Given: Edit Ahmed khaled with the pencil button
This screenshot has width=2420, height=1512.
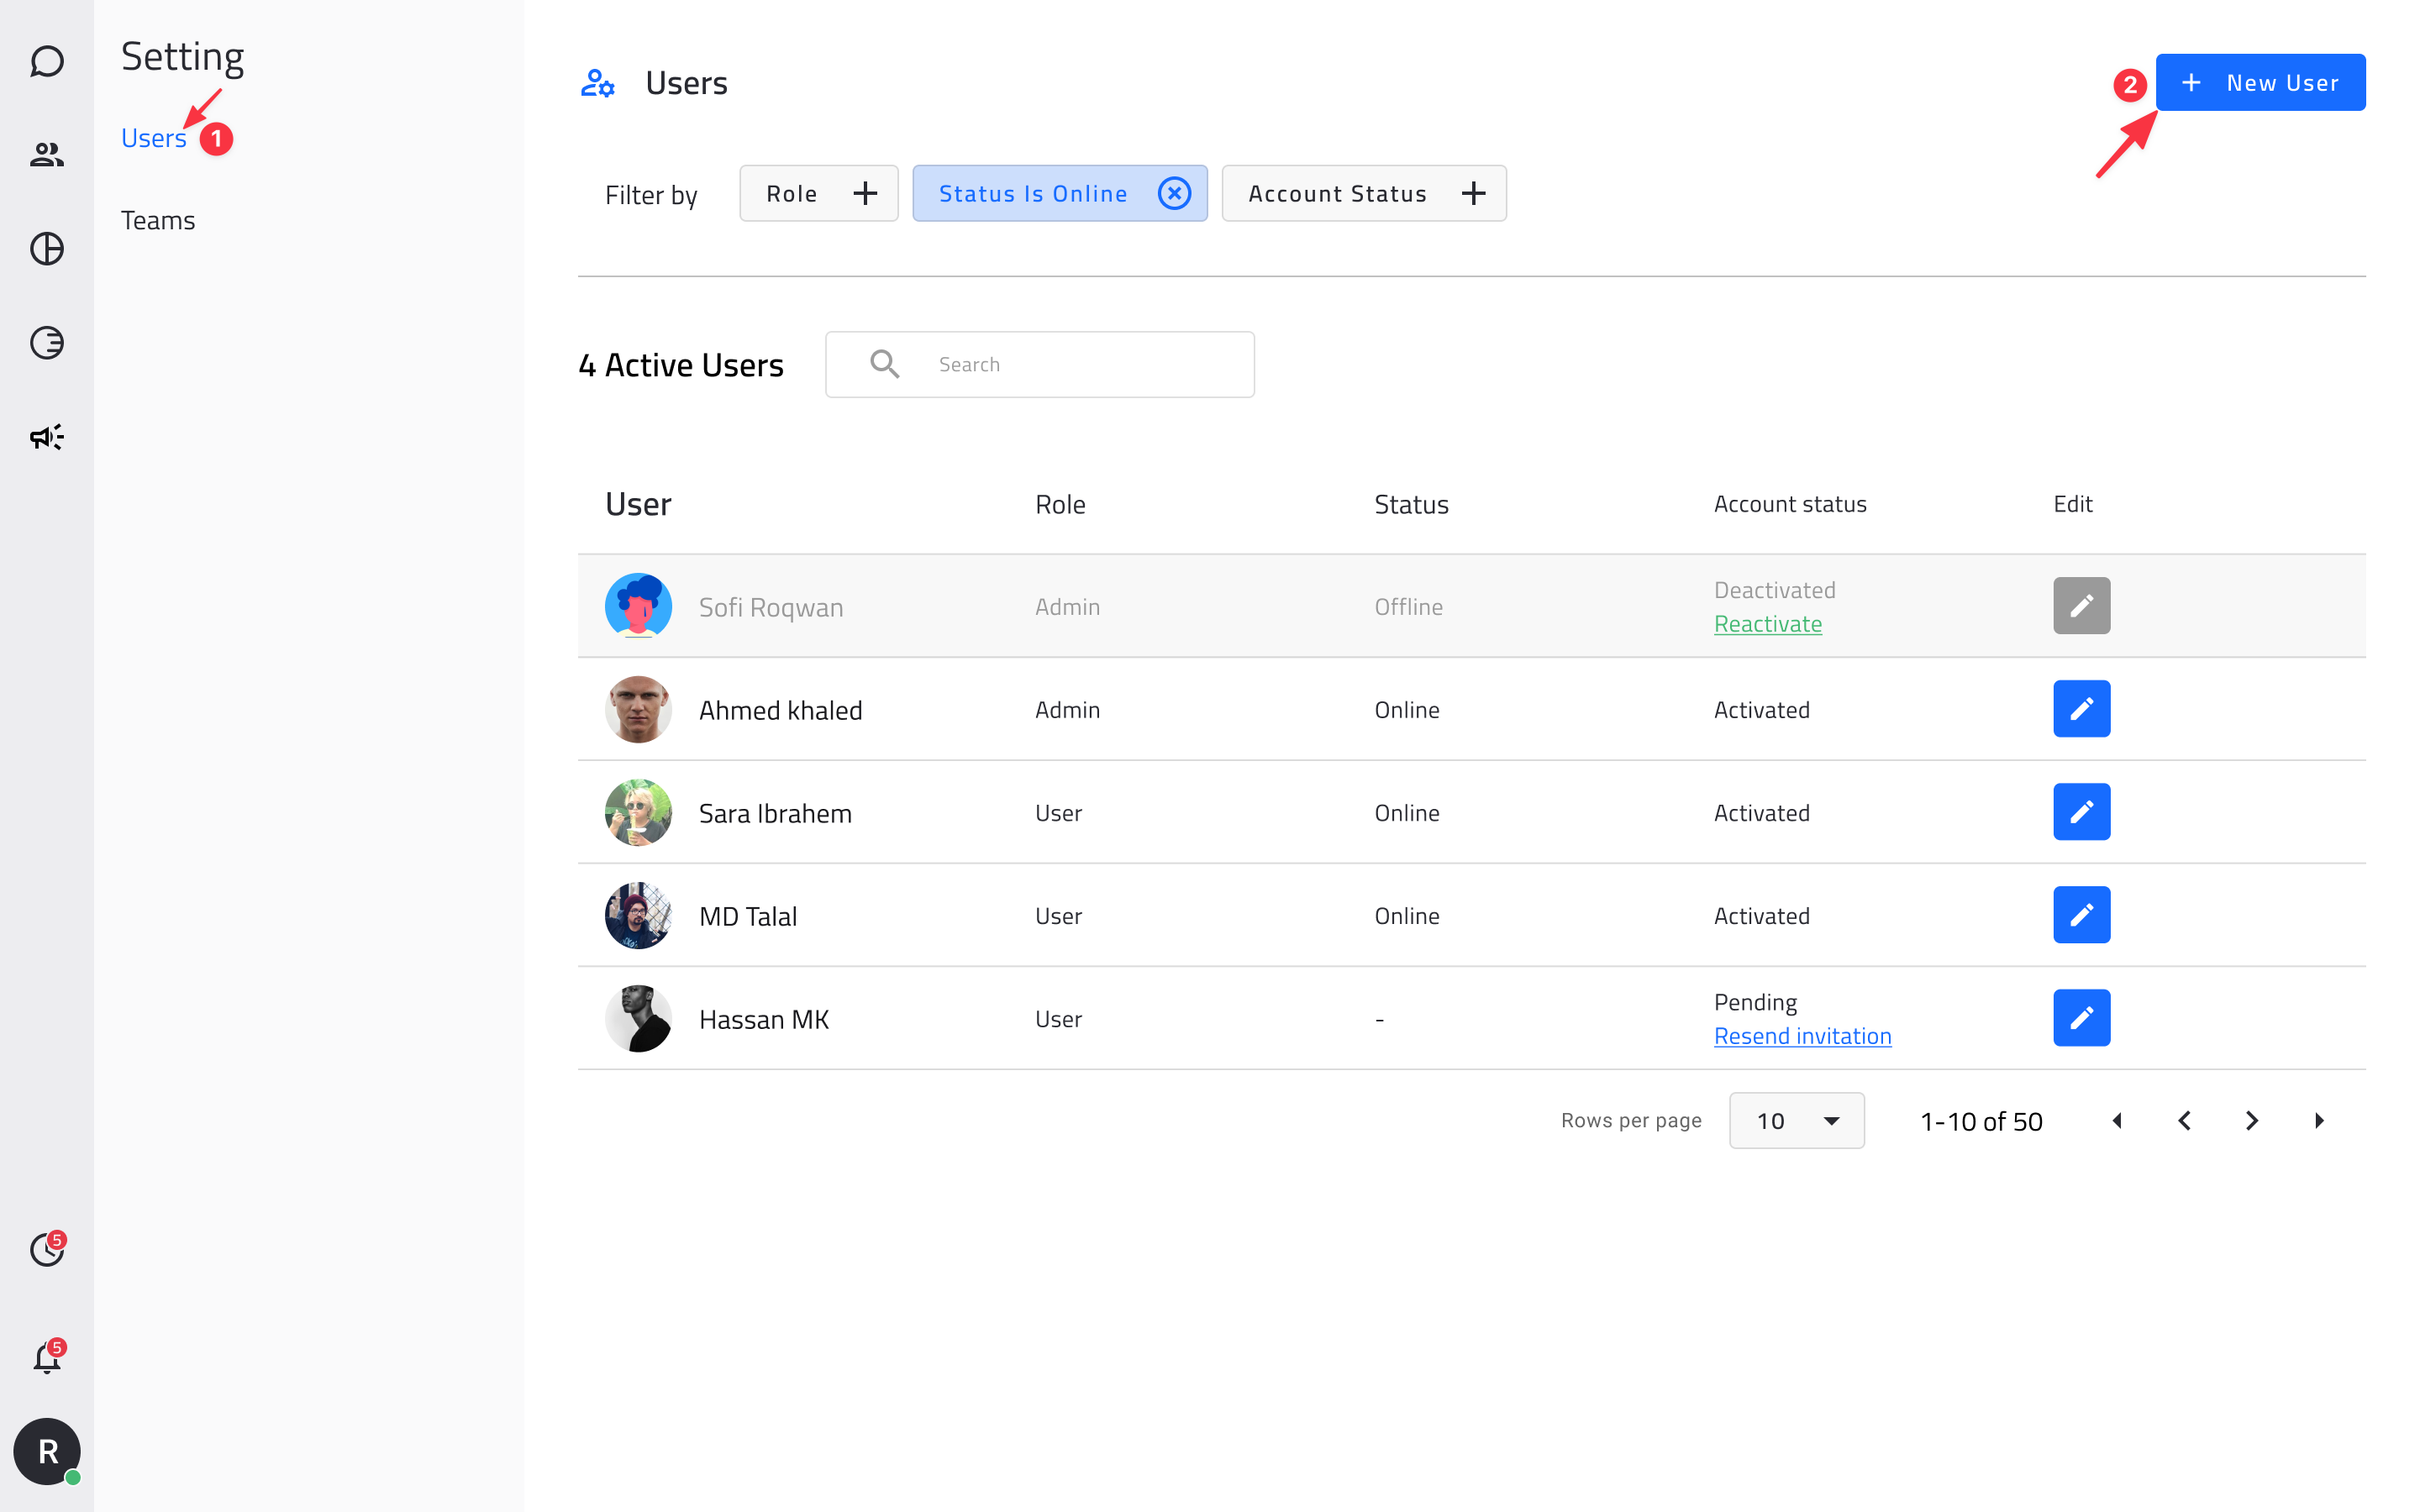Looking at the screenshot, I should (2082, 709).
